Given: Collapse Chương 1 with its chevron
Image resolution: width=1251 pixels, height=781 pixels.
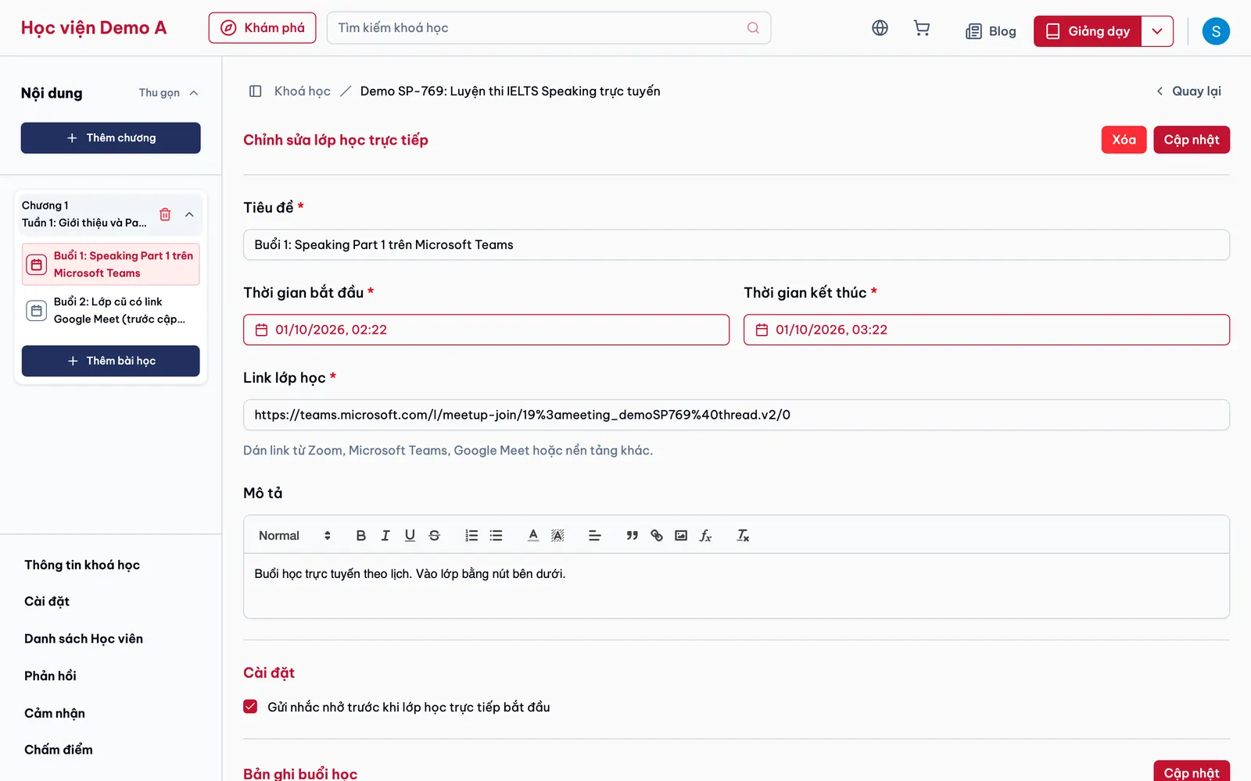Looking at the screenshot, I should [x=189, y=214].
